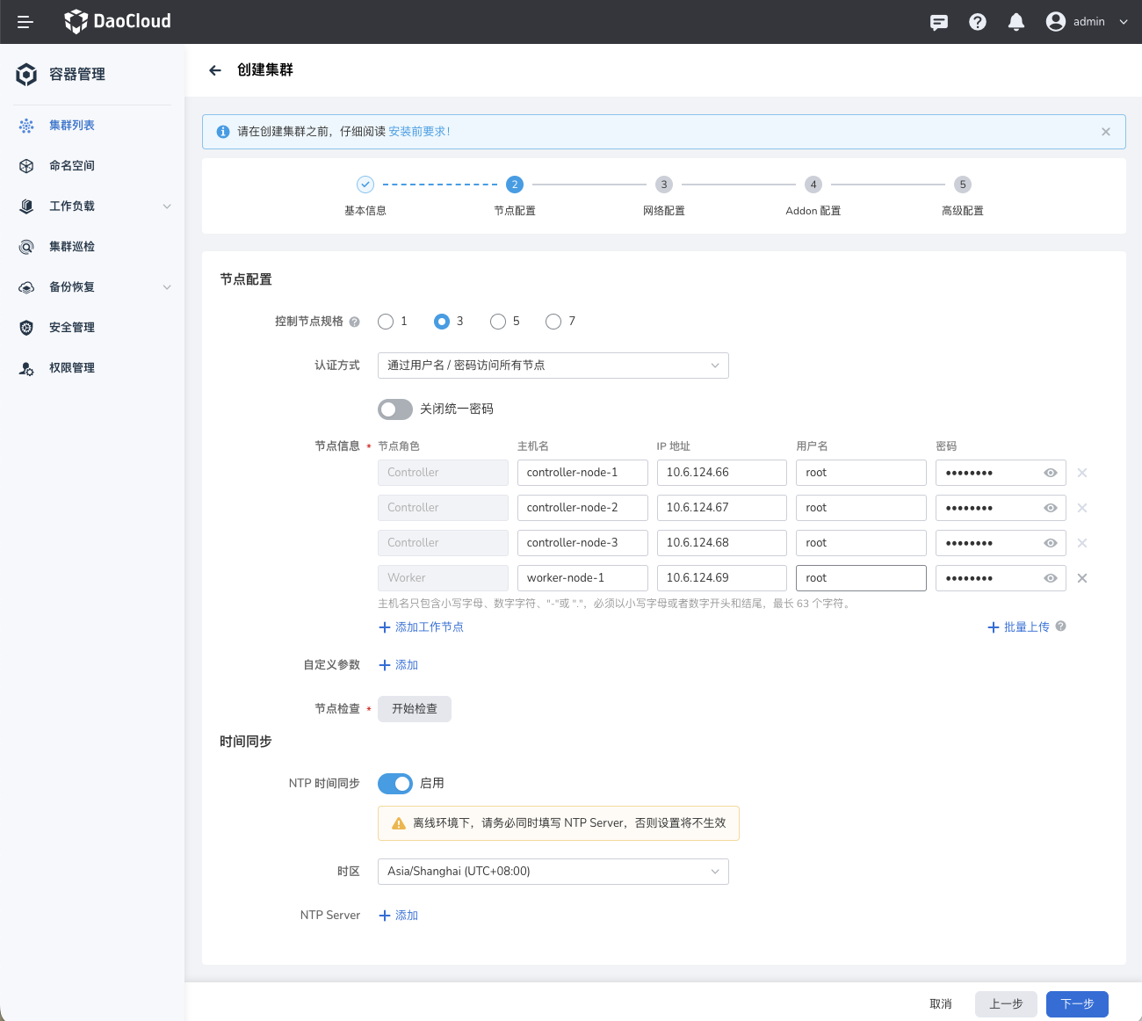The image size is (1142, 1021).
Task: Click the 下一步 button
Action: 1077,1004
